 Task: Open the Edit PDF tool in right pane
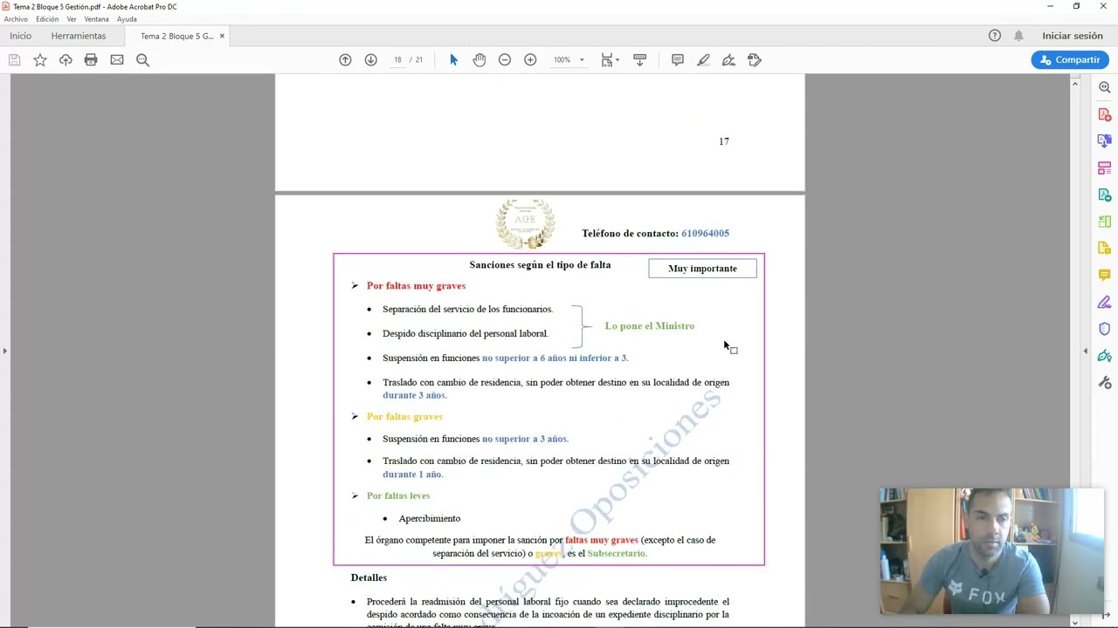click(1105, 195)
